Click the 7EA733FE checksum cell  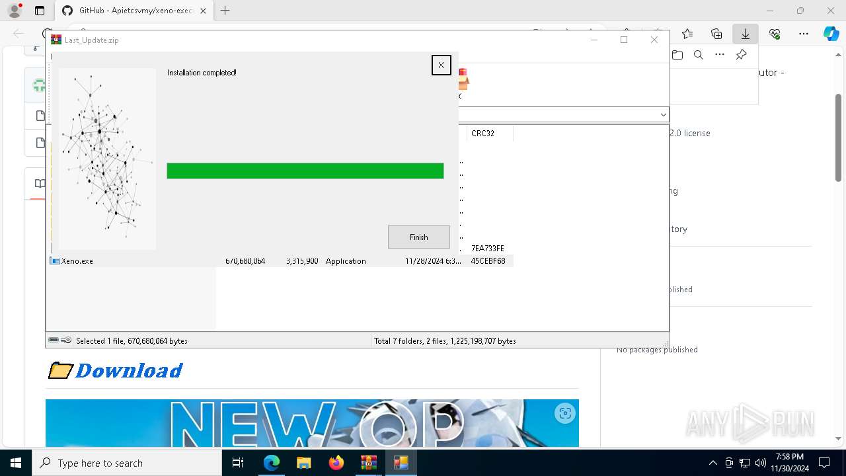pos(488,249)
